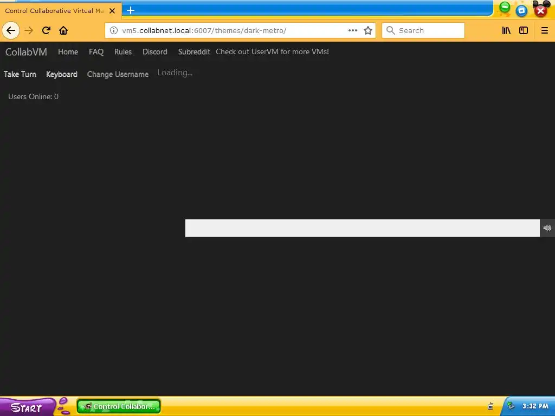Bookmark this page with the star icon
This screenshot has width=555, height=416.
click(x=368, y=30)
